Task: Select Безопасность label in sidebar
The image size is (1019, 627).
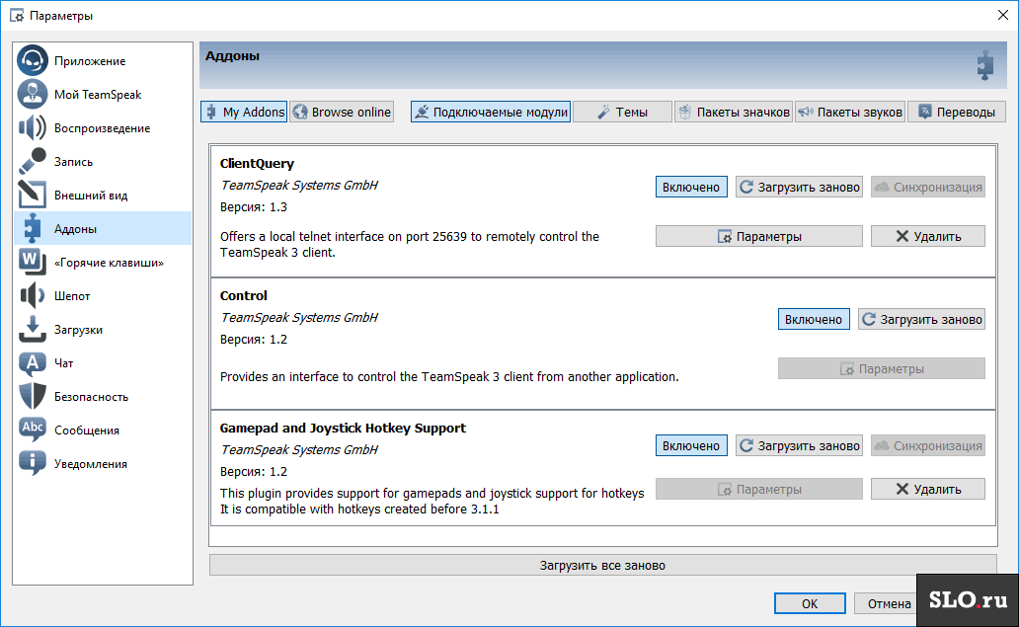Action: [x=91, y=396]
